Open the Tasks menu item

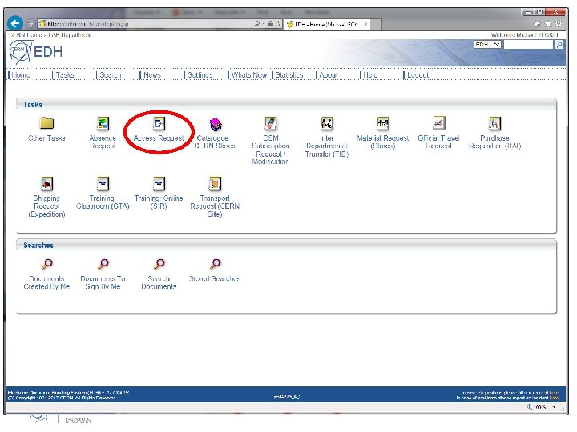(x=65, y=75)
